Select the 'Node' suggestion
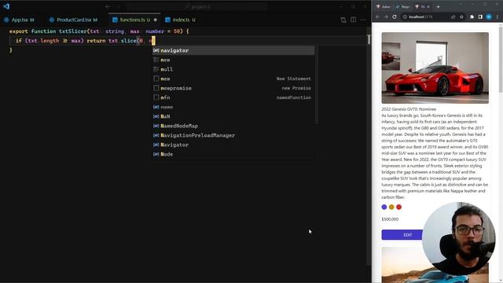The width and height of the screenshot is (503, 283). pos(233,154)
